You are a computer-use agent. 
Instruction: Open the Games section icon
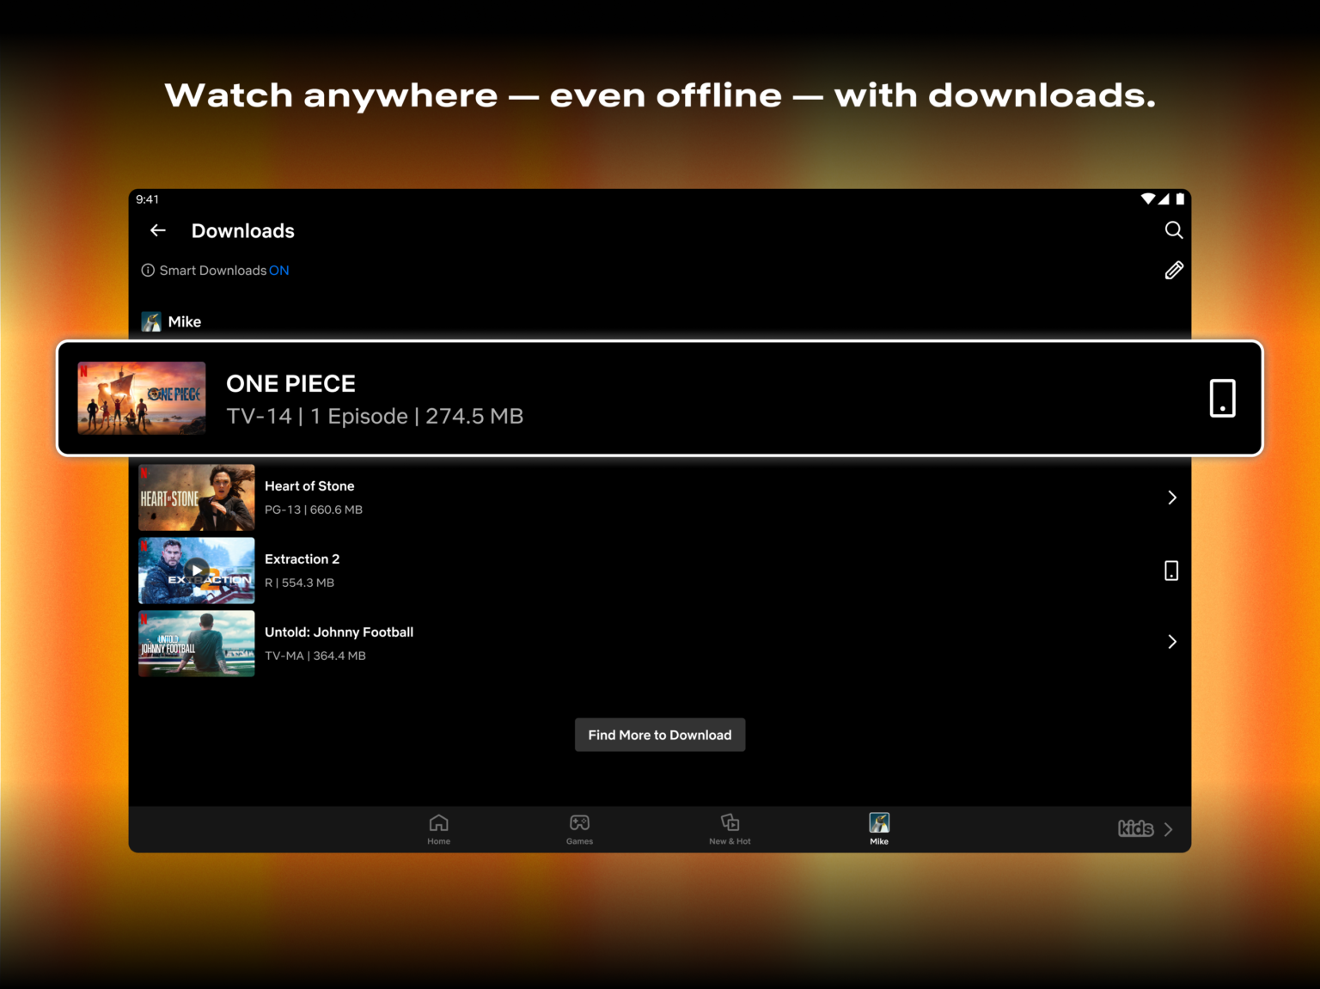579,827
